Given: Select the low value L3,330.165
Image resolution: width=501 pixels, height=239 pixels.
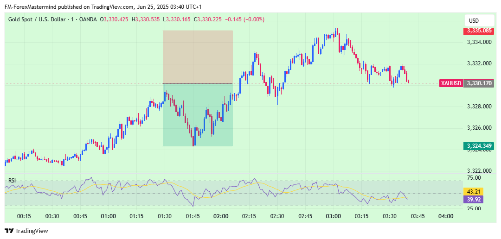Looking at the screenshot, I should (x=177, y=19).
